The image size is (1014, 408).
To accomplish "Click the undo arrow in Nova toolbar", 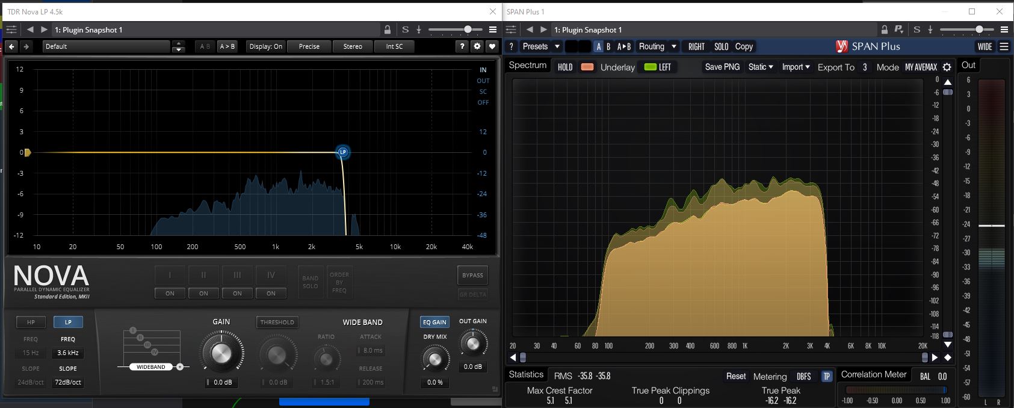I will pos(11,46).
